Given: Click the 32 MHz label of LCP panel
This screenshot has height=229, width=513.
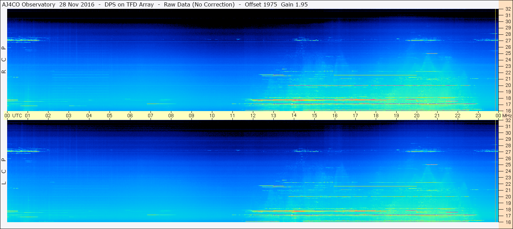Looking at the screenshot, I should pyautogui.click(x=508, y=120).
